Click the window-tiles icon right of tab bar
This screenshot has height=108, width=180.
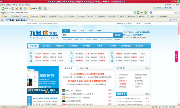click(170, 20)
